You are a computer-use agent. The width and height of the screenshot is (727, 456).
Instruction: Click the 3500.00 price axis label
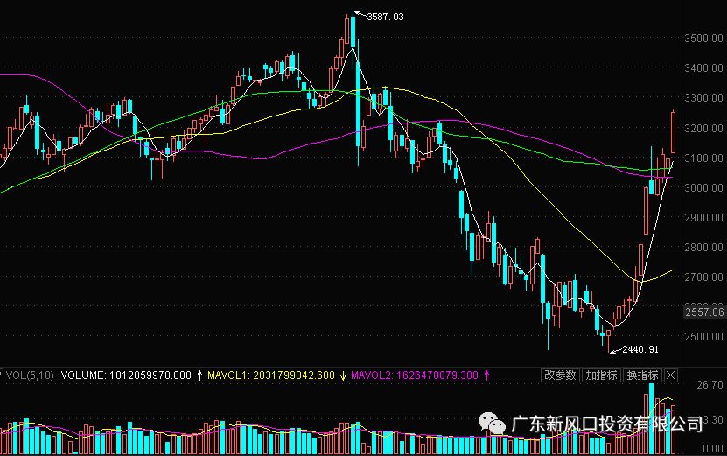tap(704, 39)
